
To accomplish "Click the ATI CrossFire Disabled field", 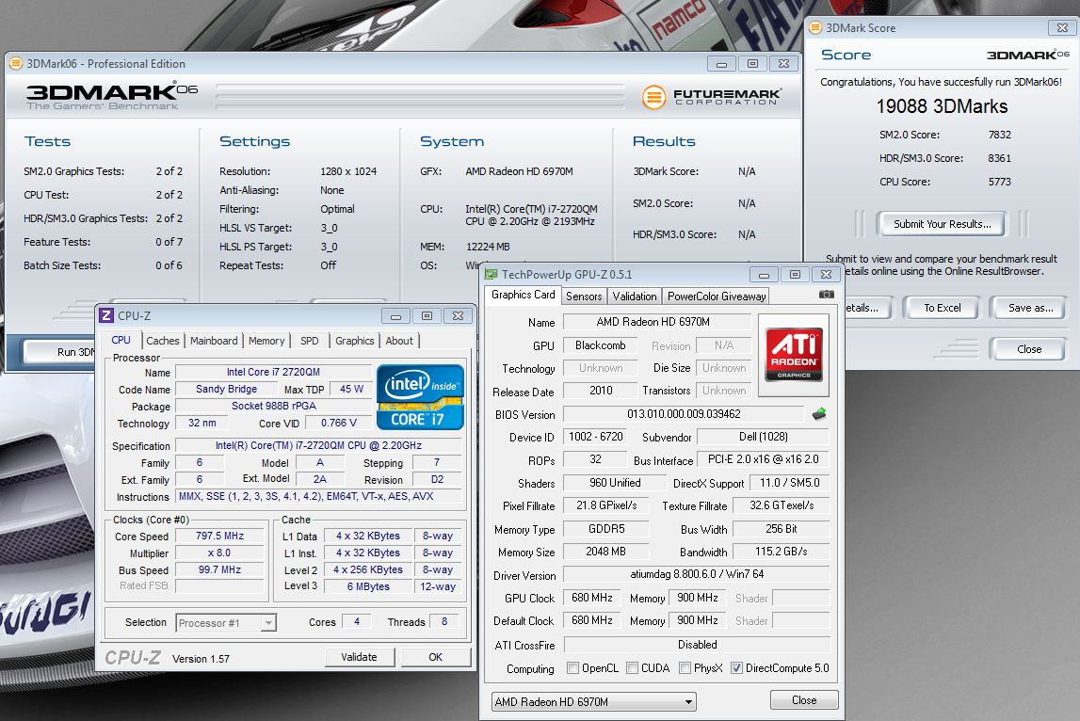I will pos(697,645).
